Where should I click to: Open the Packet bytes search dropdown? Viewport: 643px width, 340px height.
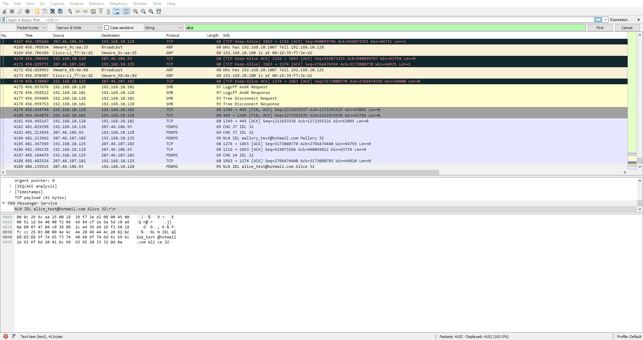click(31, 28)
